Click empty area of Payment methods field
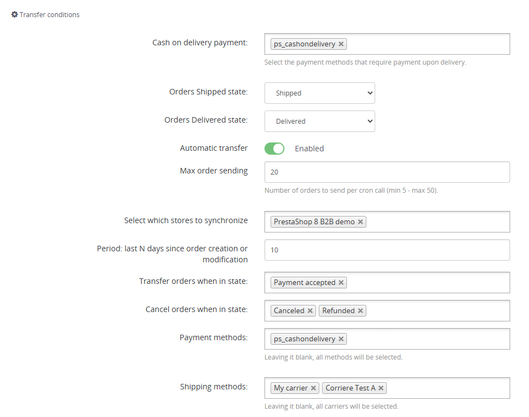This screenshot has width=529, height=417. 427,339
